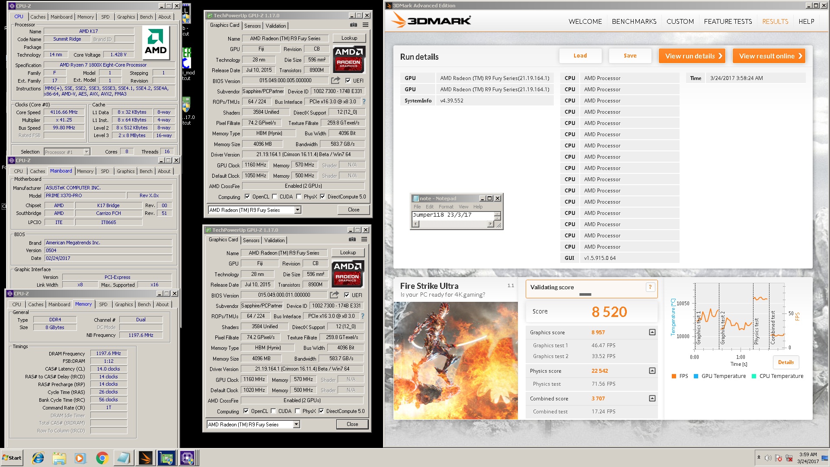Click the AMD logo in CPU-Z CPU tab
Image resolution: width=830 pixels, height=467 pixels.
tap(156, 43)
